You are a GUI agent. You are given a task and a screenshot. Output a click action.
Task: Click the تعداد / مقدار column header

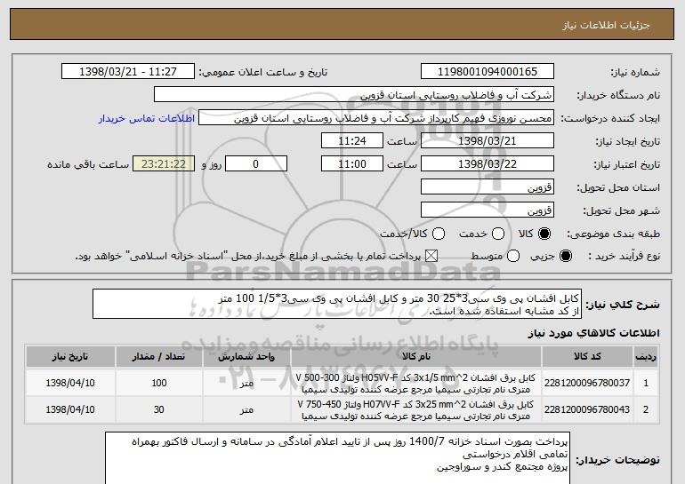coord(158,357)
